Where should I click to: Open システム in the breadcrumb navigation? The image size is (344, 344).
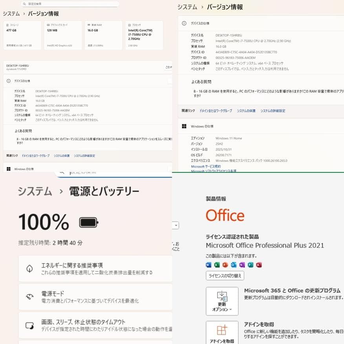[x=187, y=7]
